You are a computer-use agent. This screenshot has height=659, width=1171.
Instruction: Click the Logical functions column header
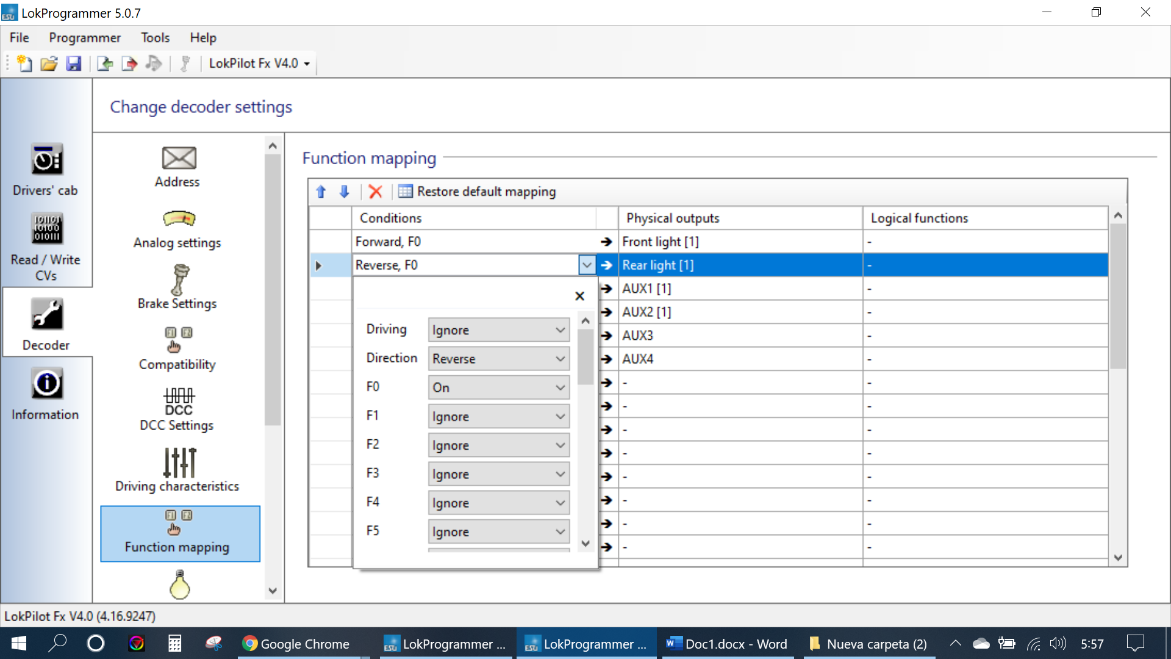coord(986,218)
